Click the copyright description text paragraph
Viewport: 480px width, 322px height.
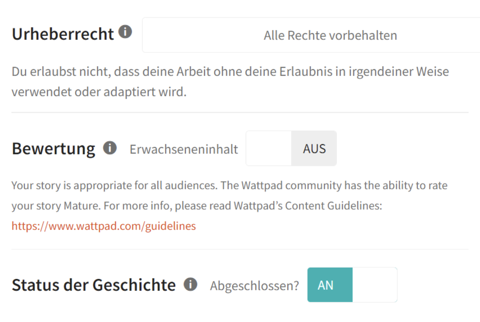point(230,82)
